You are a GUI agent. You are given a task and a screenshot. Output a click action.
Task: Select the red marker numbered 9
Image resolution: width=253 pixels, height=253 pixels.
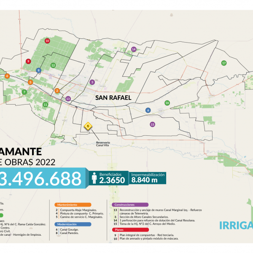pyautogui.click(x=28, y=61)
